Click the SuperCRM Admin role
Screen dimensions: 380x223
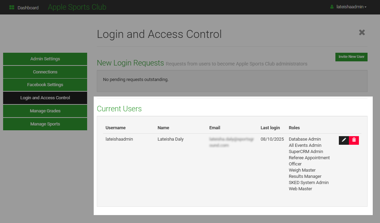coord(306,152)
